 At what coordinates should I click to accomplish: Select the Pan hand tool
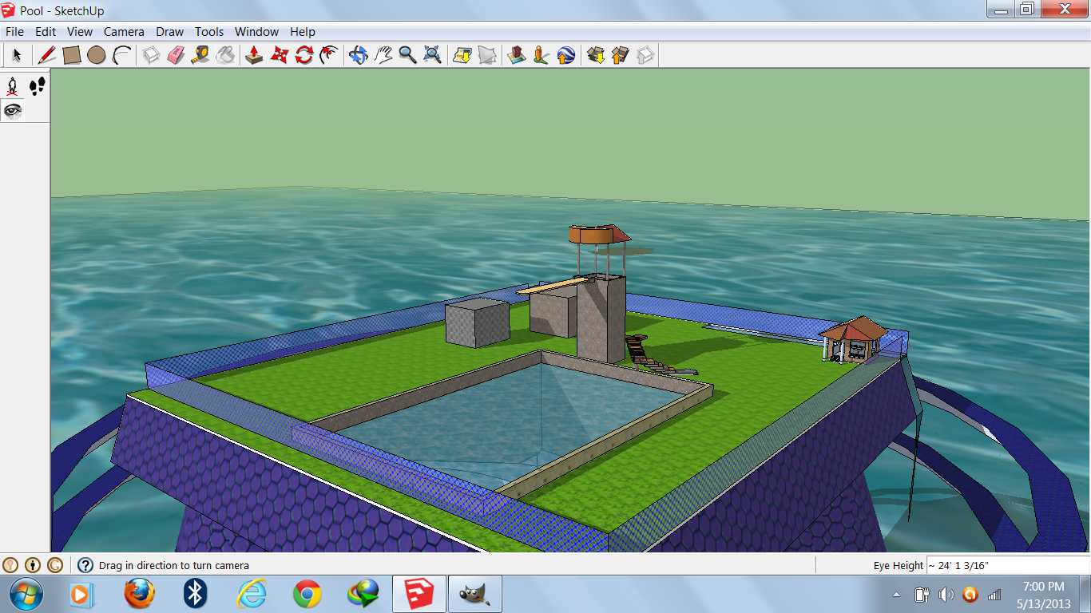pos(383,55)
